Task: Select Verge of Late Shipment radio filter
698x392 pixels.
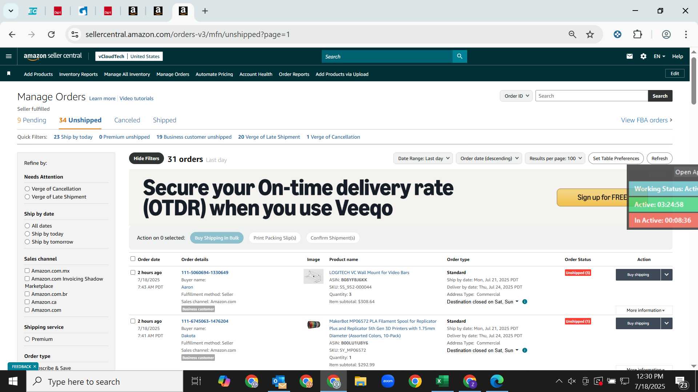Action: pos(27,197)
